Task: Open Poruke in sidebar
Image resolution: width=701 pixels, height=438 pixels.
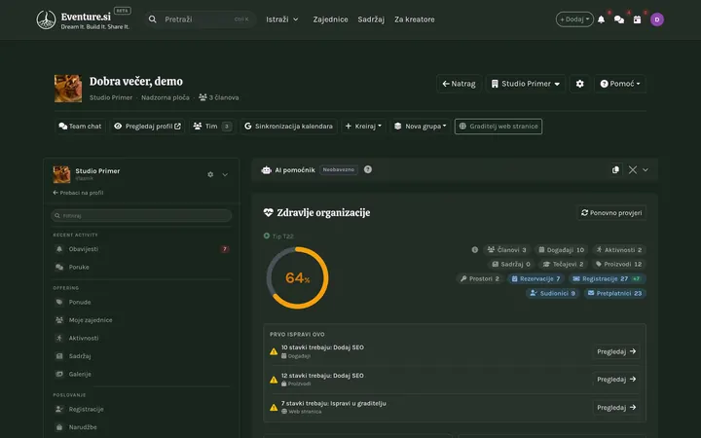Action: 142,267
